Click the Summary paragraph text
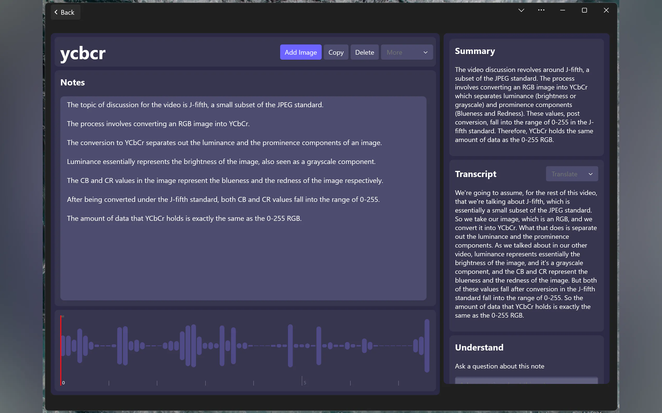The width and height of the screenshot is (662, 413). click(524, 105)
